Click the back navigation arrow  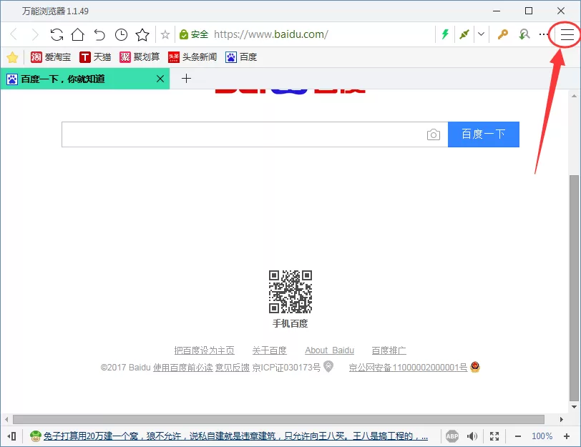point(14,34)
